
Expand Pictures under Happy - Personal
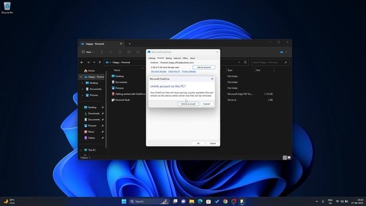82,95
